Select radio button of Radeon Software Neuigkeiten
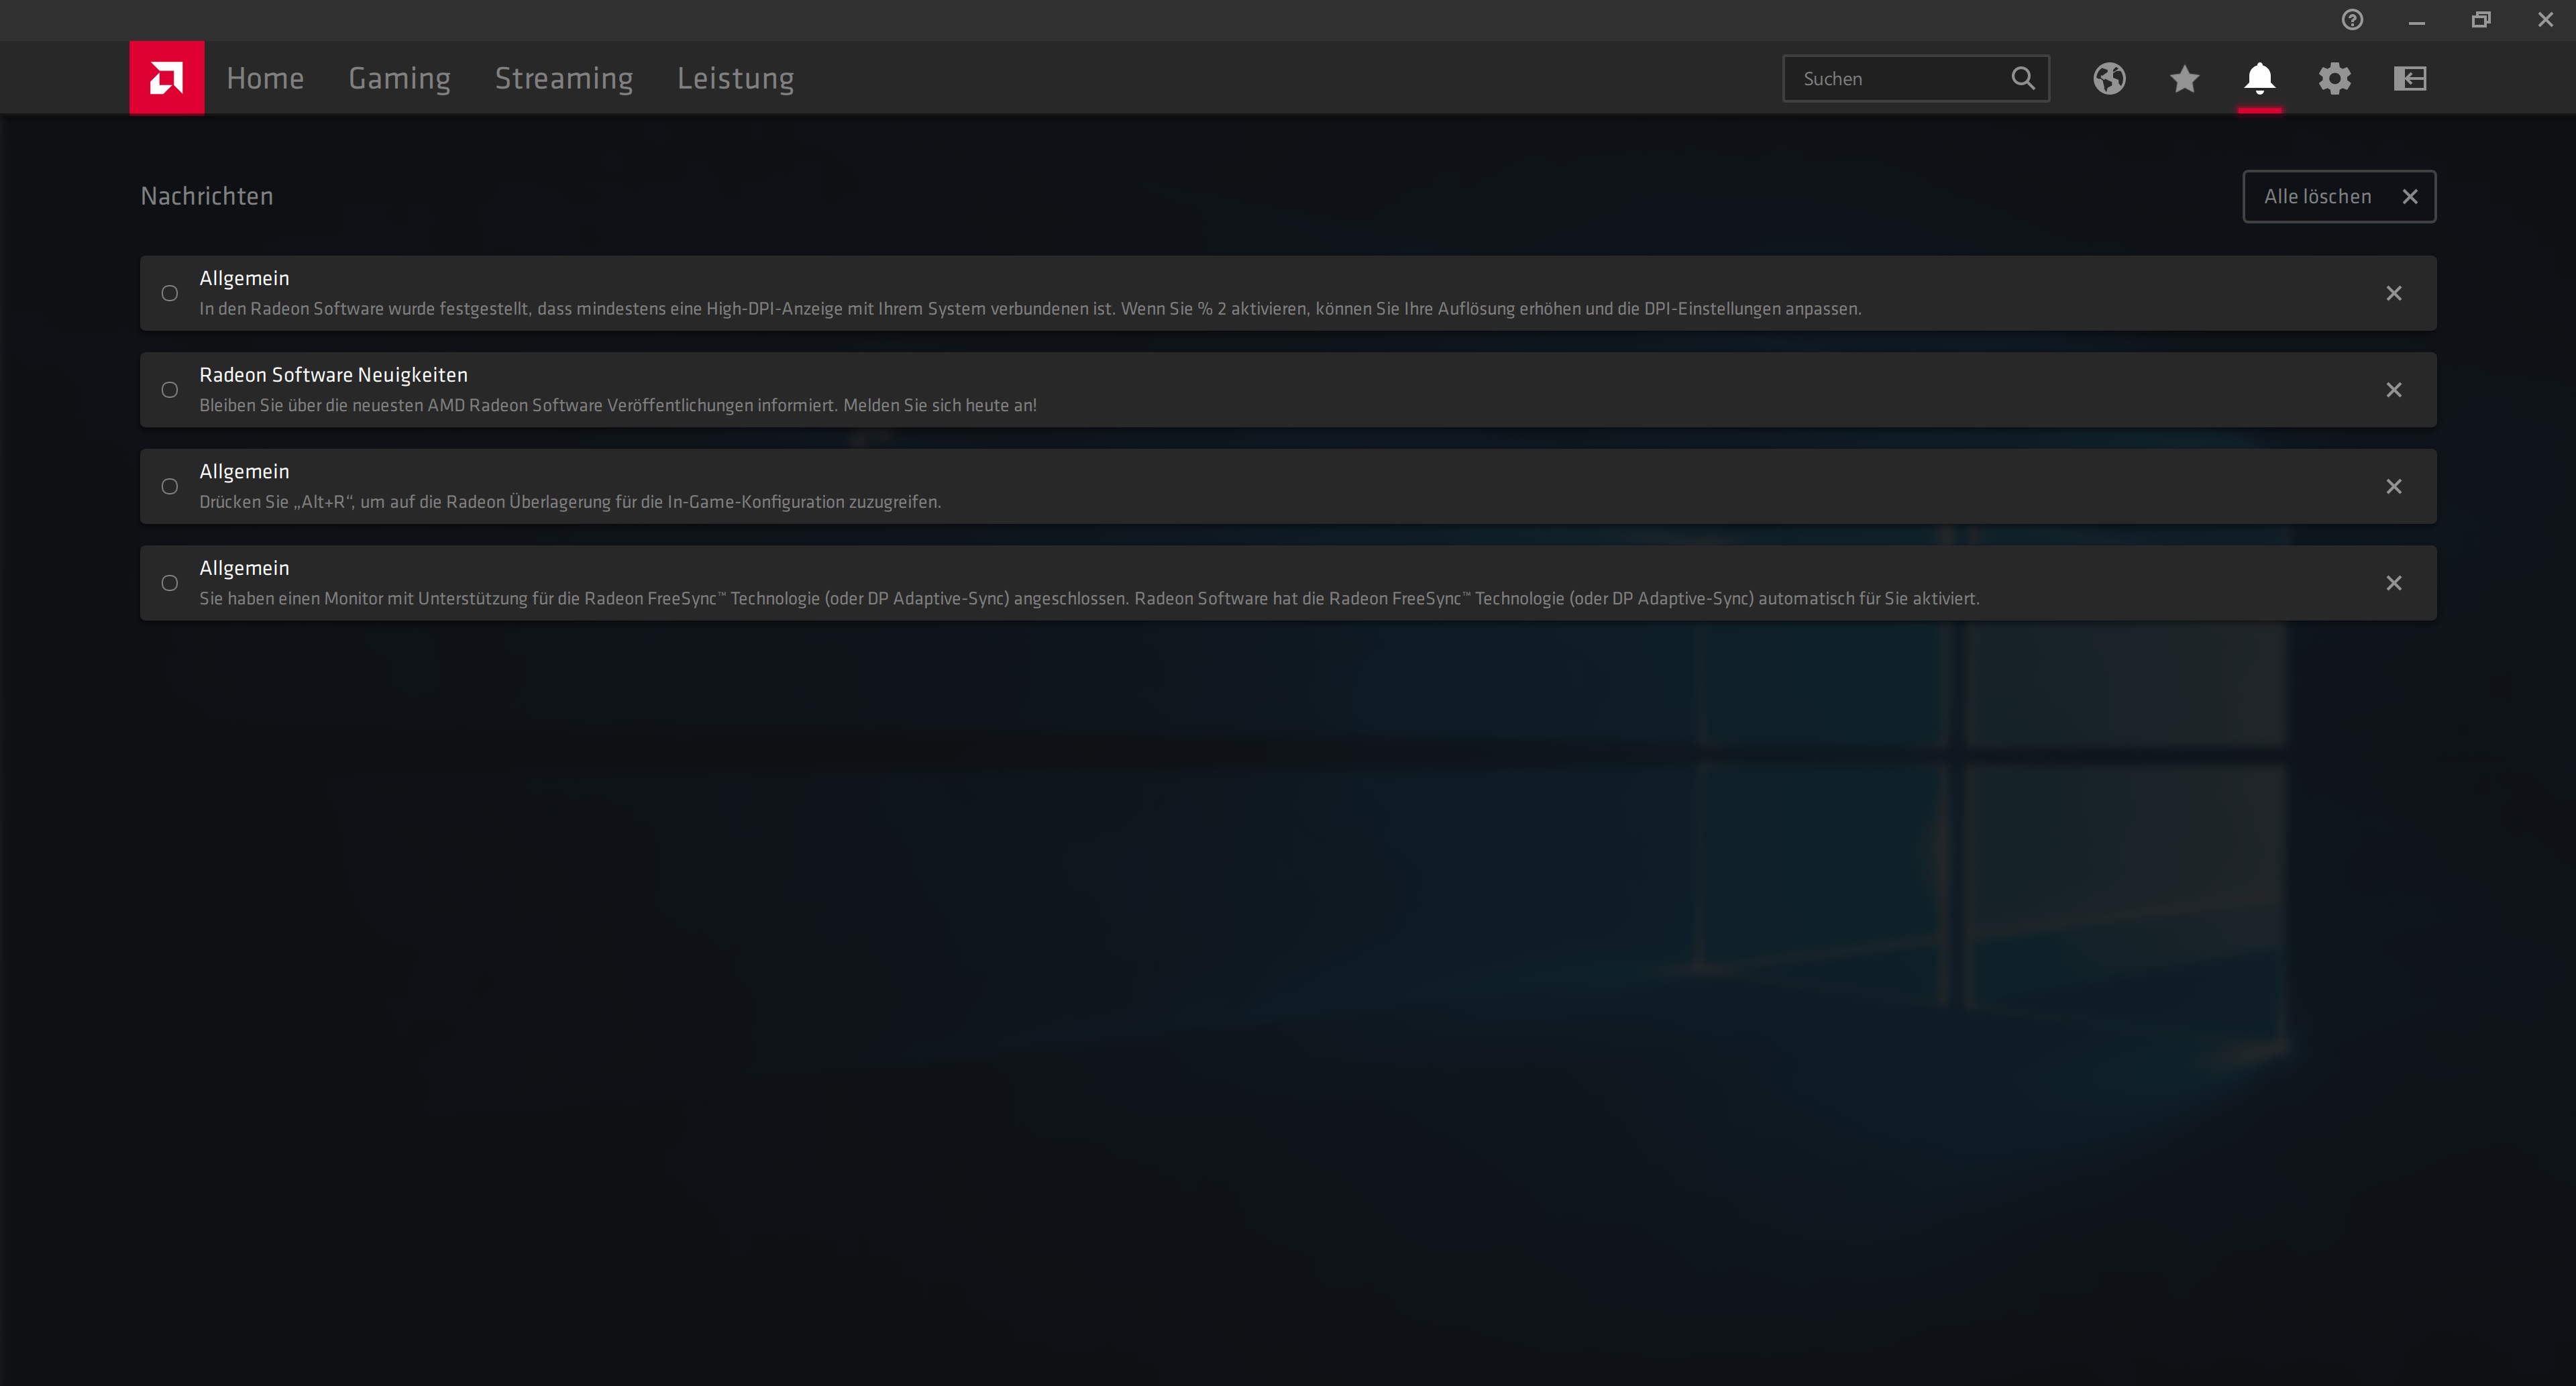 pyautogui.click(x=170, y=390)
